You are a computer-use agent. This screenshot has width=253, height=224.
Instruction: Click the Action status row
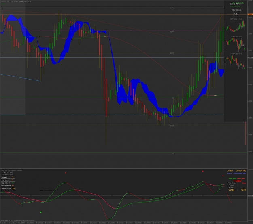click(233, 187)
